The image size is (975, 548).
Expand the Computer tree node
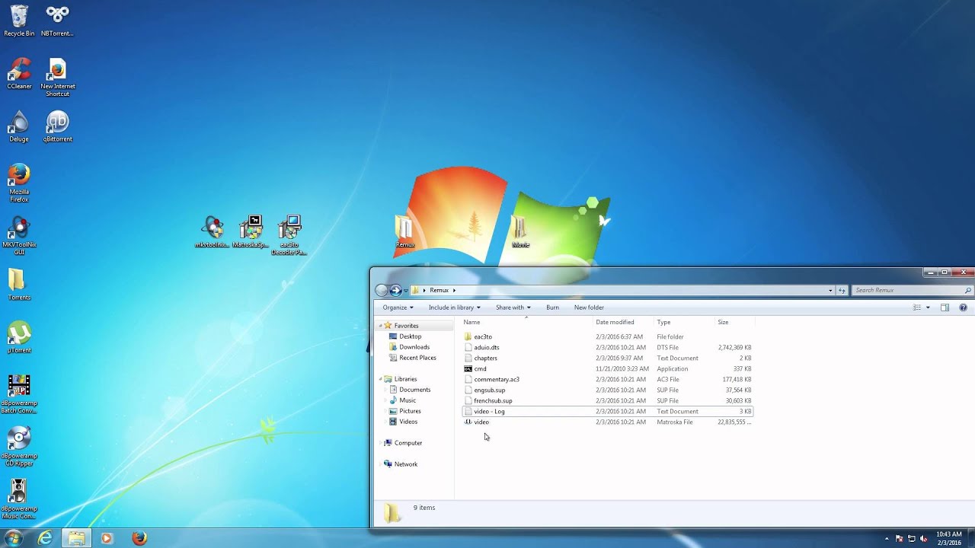pos(379,443)
